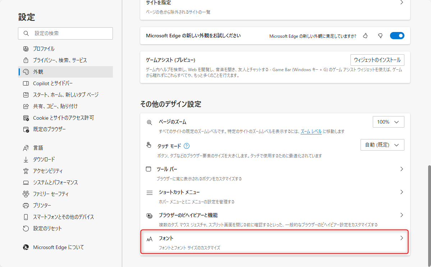Click the ゲームアシスト (プレビュー) heading text
The height and width of the screenshot is (267, 431).
(x=170, y=60)
